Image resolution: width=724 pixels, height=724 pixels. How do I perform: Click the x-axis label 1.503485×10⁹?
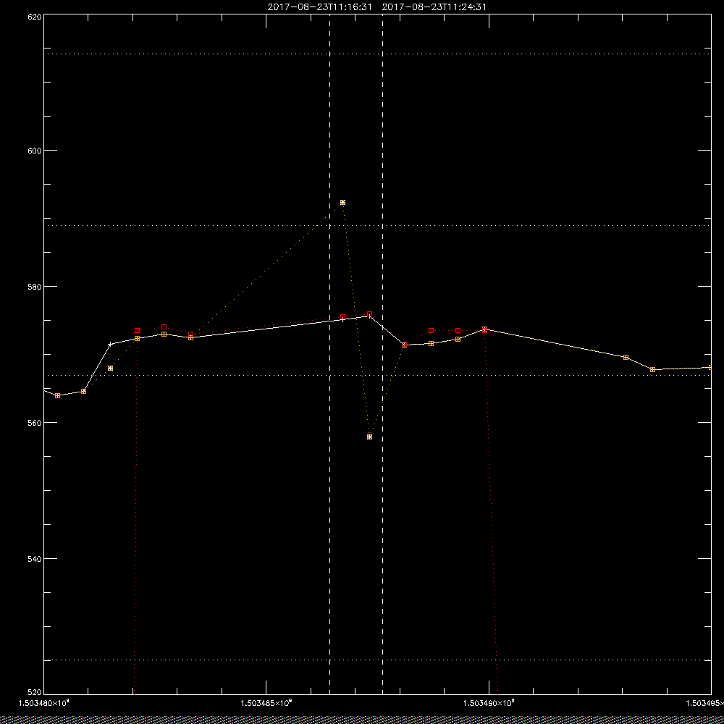pyautogui.click(x=266, y=703)
